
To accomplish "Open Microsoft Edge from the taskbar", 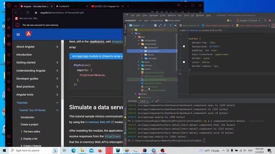I will tap(73, 151).
